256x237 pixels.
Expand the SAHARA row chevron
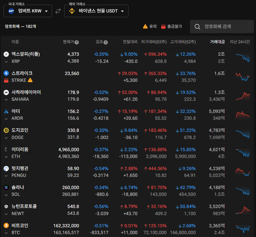6,100
